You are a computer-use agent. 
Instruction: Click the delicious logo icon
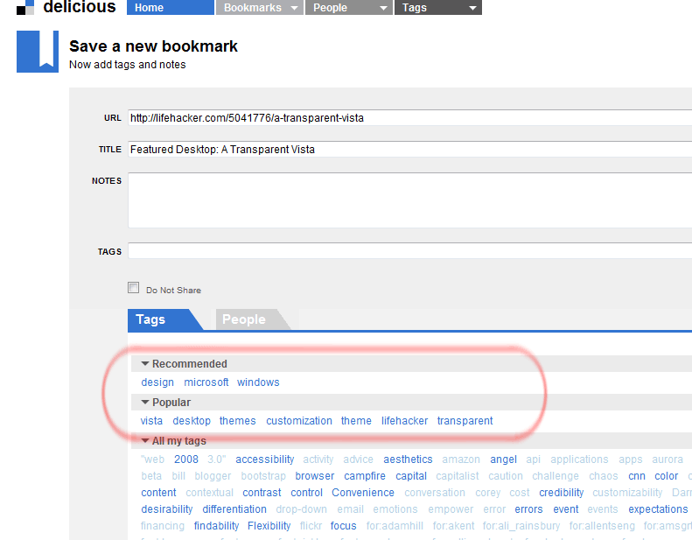point(25,8)
